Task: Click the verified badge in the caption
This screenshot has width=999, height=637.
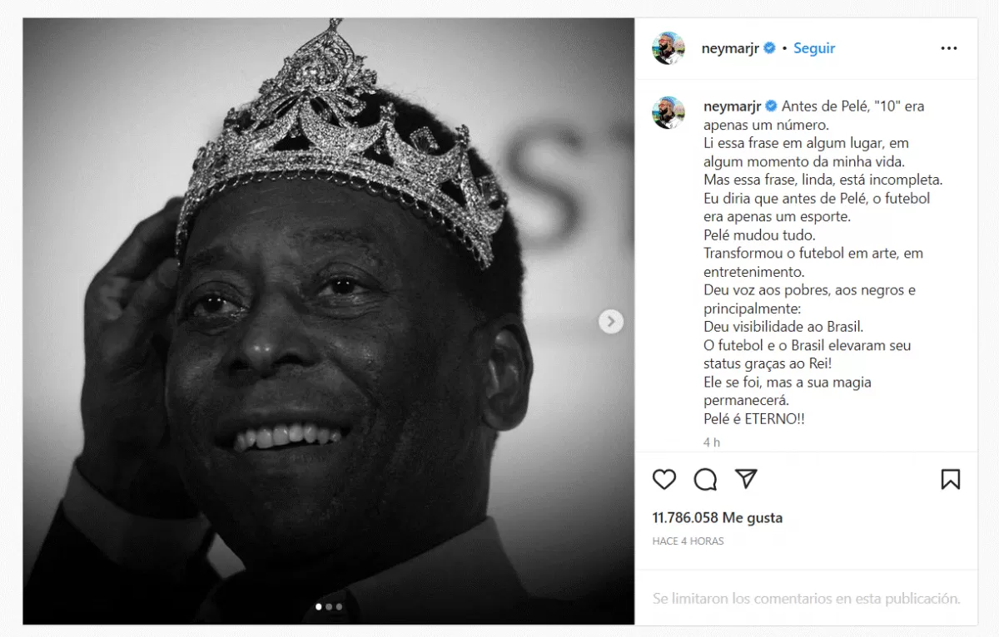Action: click(770, 106)
